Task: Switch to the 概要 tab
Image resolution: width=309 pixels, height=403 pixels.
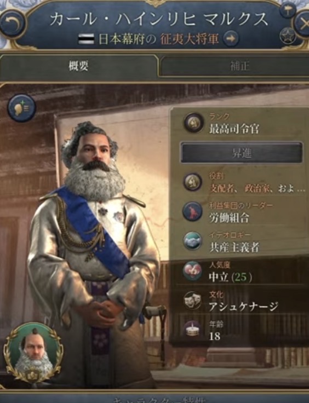Action: click(x=79, y=66)
